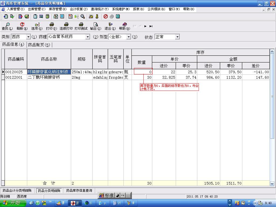Click the Internet Explorer quick launch icon
Image resolution: width=276 pixels, height=207 pixels.
click(x=31, y=203)
